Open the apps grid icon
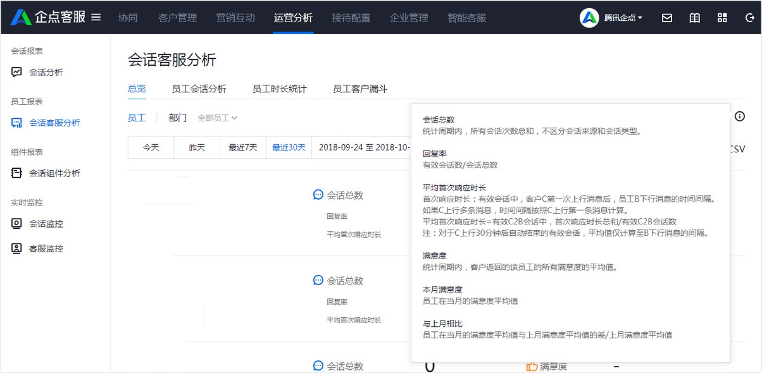The width and height of the screenshot is (762, 373). point(722,18)
